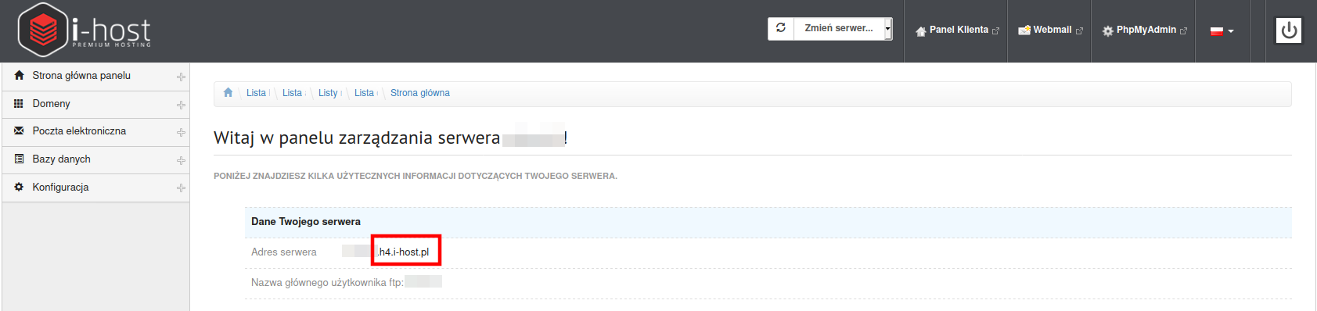Expand the Poczta elektroniczna section
This screenshot has height=311, width=1317.
click(181, 132)
